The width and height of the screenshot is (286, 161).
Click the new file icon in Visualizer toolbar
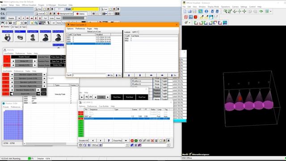pos(185,11)
